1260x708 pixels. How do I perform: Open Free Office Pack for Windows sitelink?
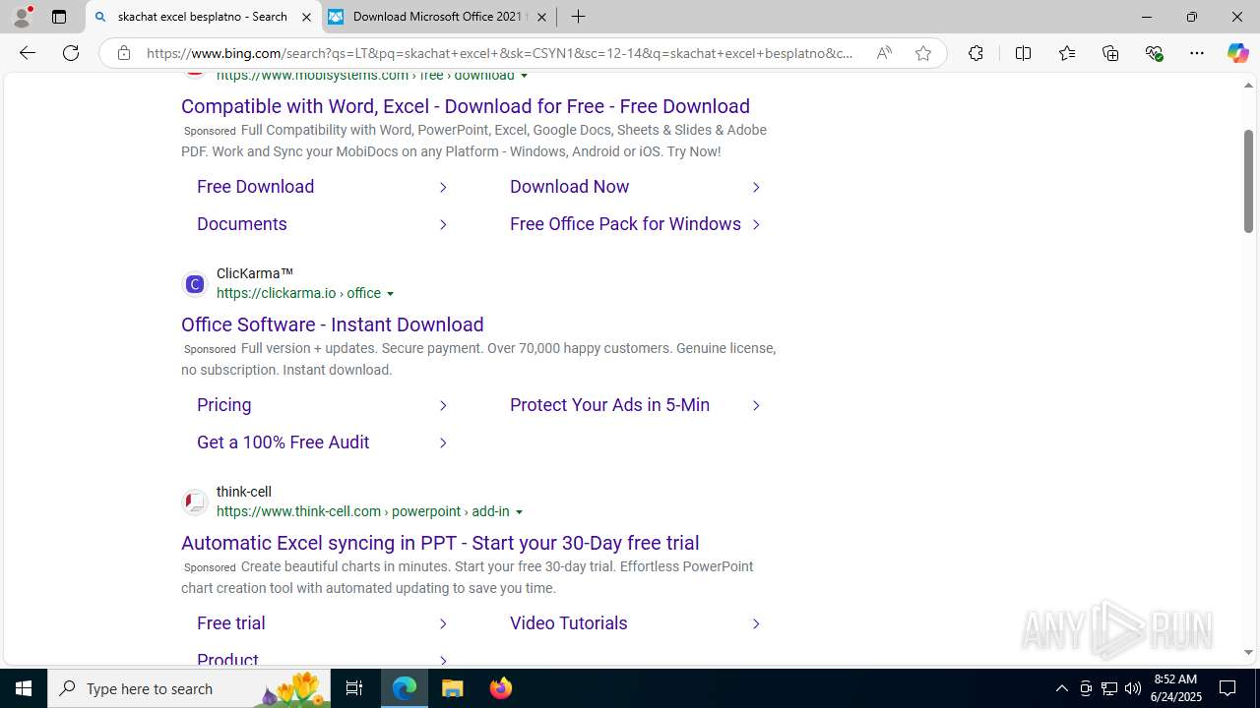click(625, 224)
